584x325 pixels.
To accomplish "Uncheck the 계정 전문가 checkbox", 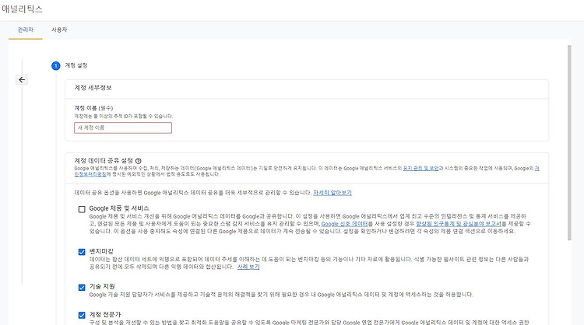I will point(82,316).
